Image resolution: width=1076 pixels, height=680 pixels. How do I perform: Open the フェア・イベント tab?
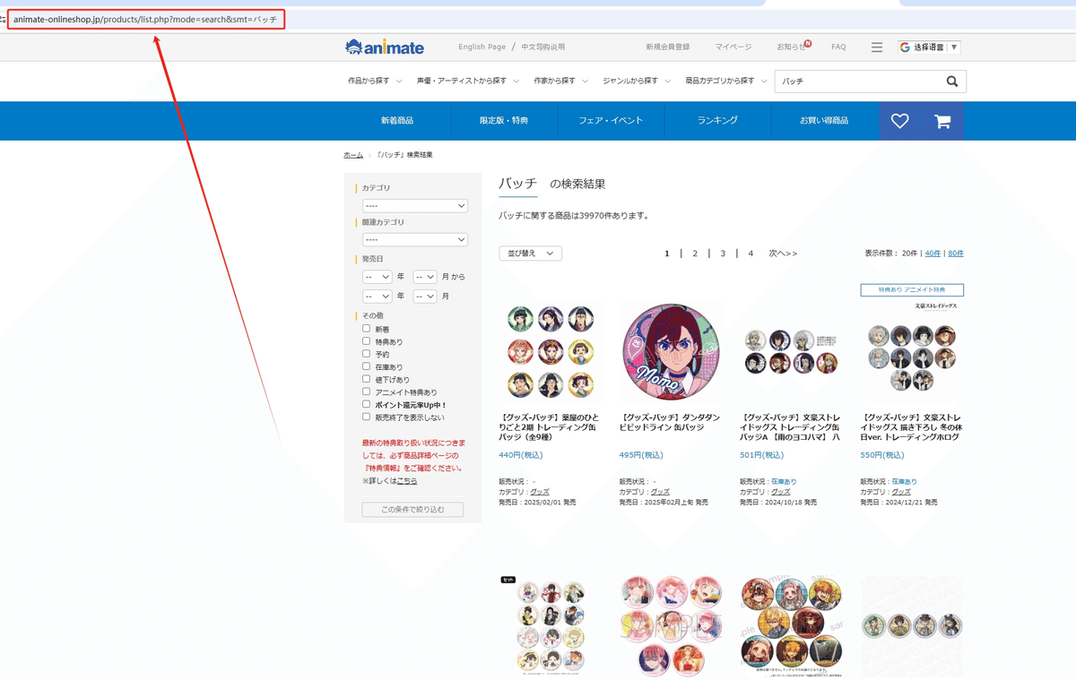click(611, 121)
